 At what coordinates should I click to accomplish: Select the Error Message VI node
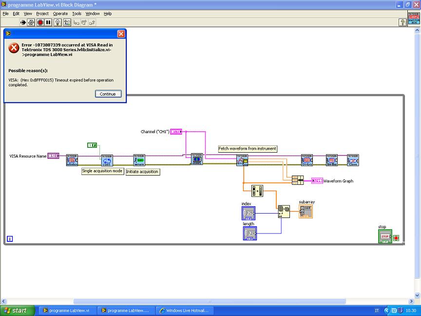click(332, 160)
